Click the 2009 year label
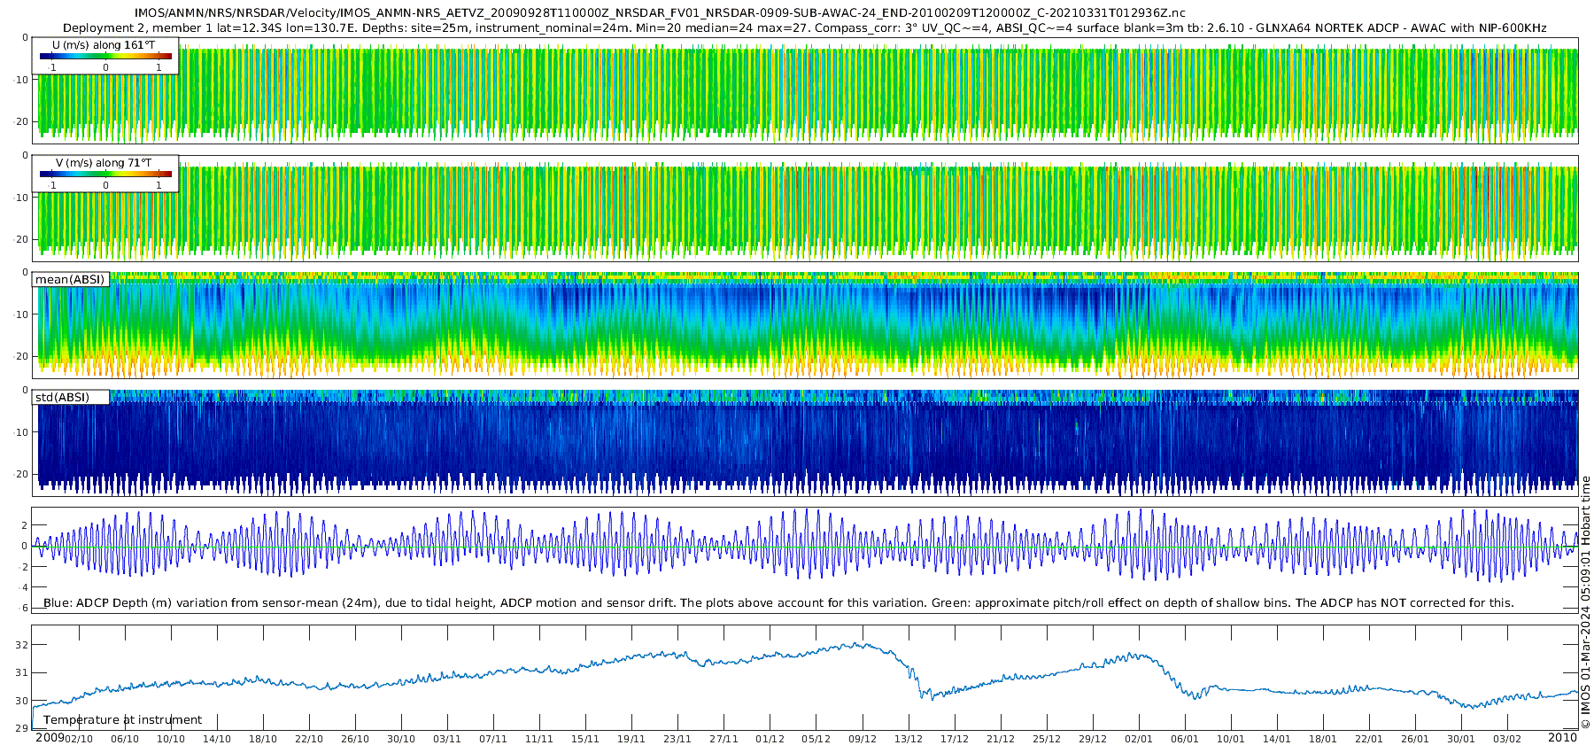 pos(50,737)
